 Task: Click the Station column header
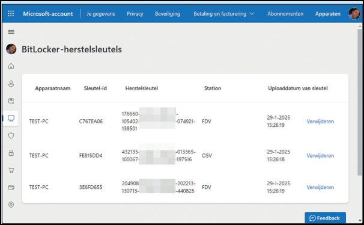pyautogui.click(x=213, y=88)
